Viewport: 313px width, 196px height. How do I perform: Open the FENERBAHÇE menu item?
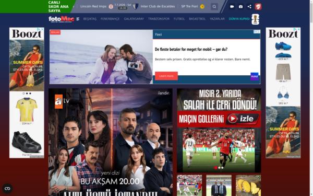pos(110,19)
